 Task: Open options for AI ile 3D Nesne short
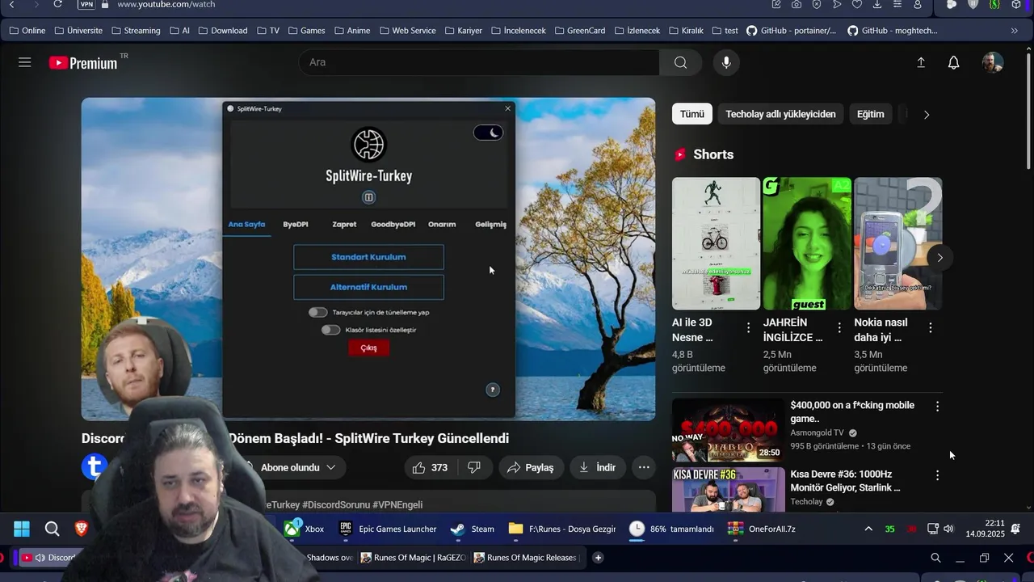click(x=748, y=327)
